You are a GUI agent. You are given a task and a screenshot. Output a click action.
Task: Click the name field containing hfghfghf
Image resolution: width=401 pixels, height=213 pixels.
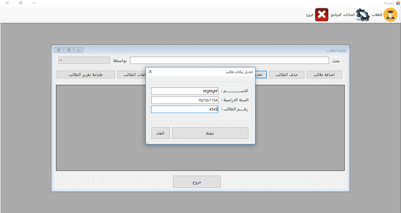[x=185, y=91]
